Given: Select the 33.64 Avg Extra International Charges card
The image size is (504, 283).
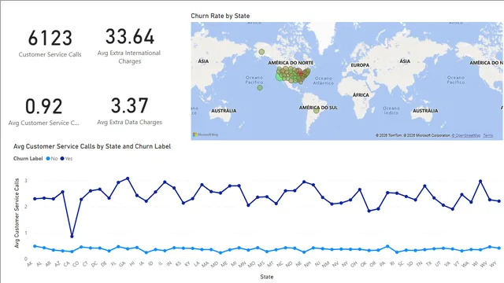Looking at the screenshot, I should point(129,46).
